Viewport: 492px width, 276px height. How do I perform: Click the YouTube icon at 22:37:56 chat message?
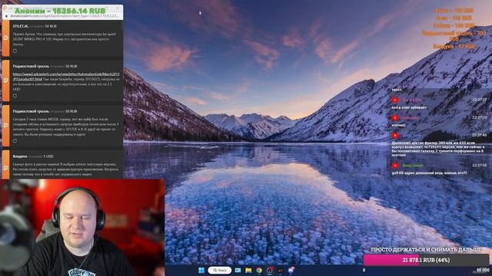[395, 166]
